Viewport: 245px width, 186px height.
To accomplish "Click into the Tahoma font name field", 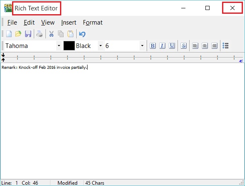I will click(x=30, y=46).
